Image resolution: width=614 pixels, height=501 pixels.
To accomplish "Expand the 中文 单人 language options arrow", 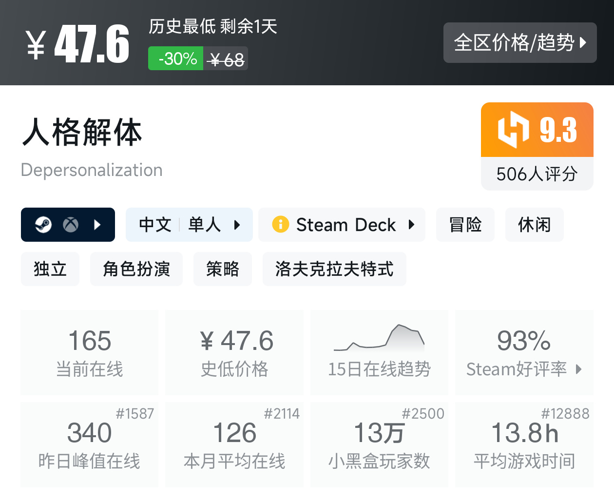I will pos(237,225).
